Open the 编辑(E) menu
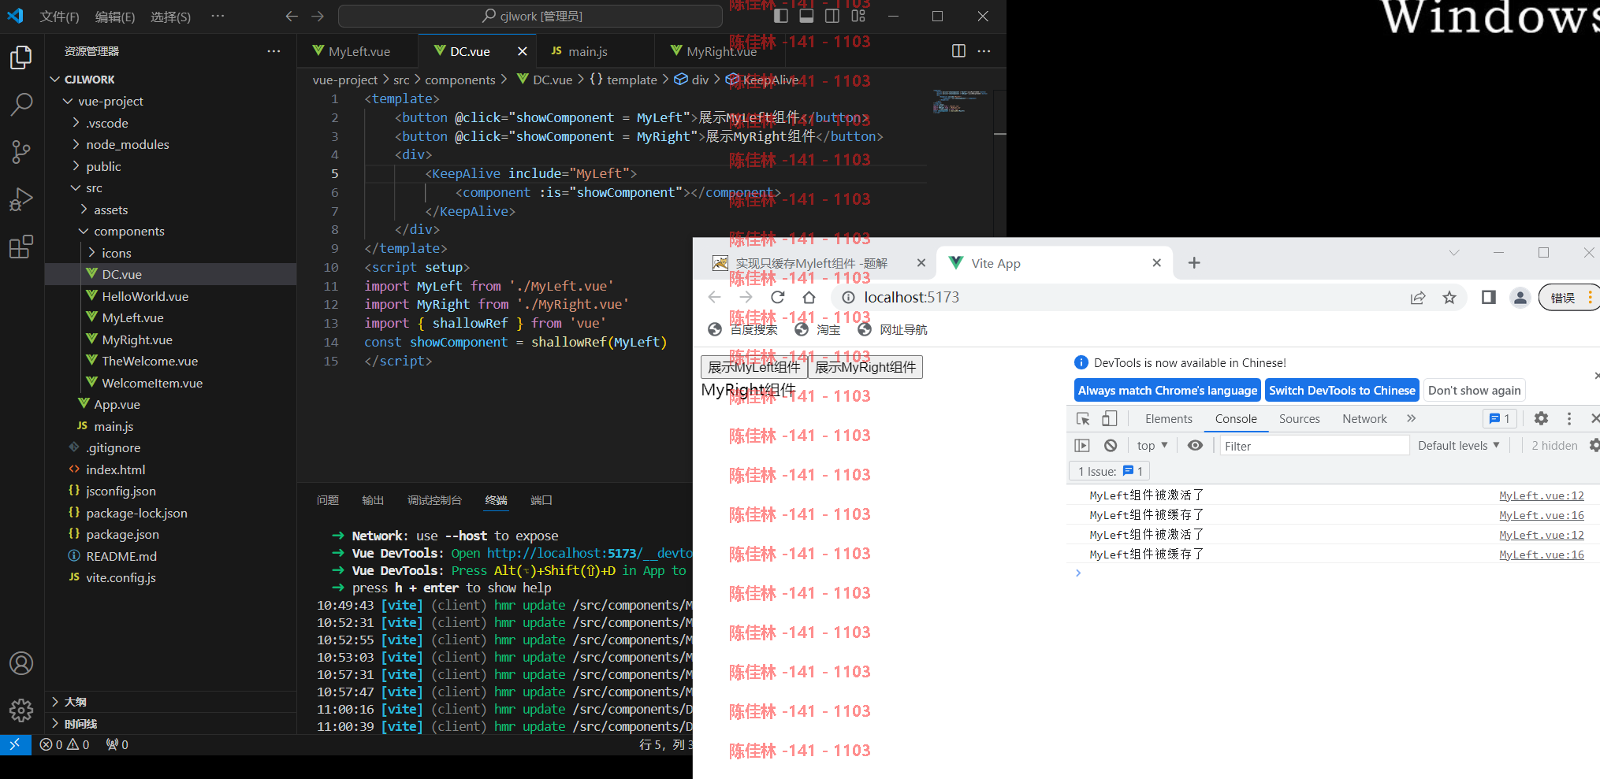Image resolution: width=1600 pixels, height=779 pixels. (115, 17)
